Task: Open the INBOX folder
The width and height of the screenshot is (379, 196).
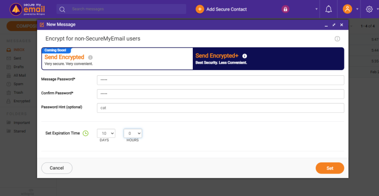Action: click(x=19, y=50)
